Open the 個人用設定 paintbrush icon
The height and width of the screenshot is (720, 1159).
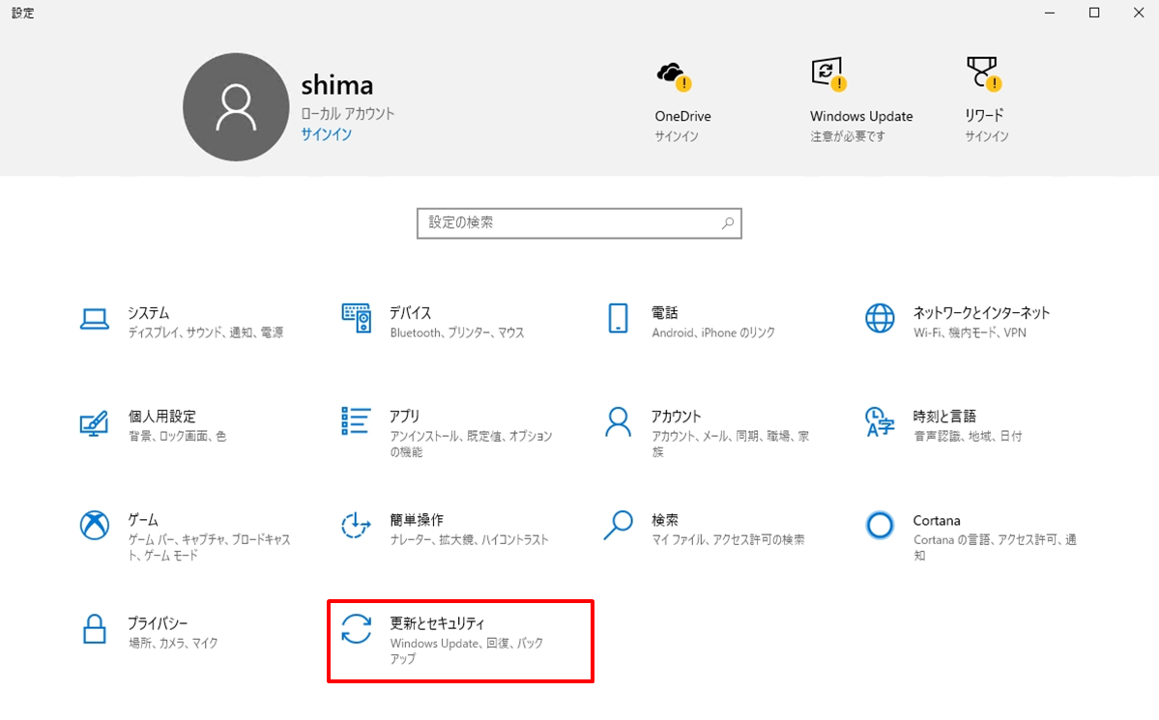(x=94, y=423)
